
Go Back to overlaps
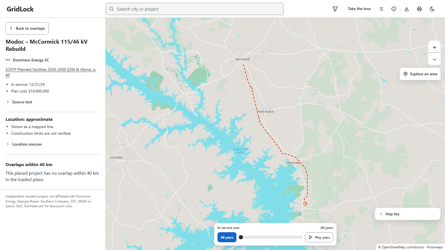tap(27, 28)
